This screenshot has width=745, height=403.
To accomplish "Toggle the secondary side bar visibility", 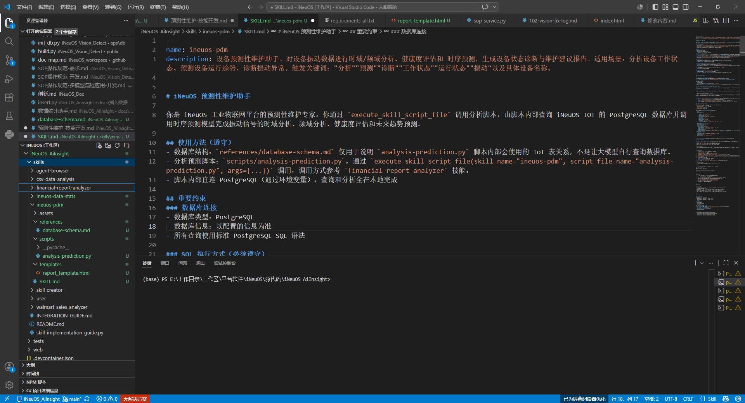I will (x=686, y=7).
